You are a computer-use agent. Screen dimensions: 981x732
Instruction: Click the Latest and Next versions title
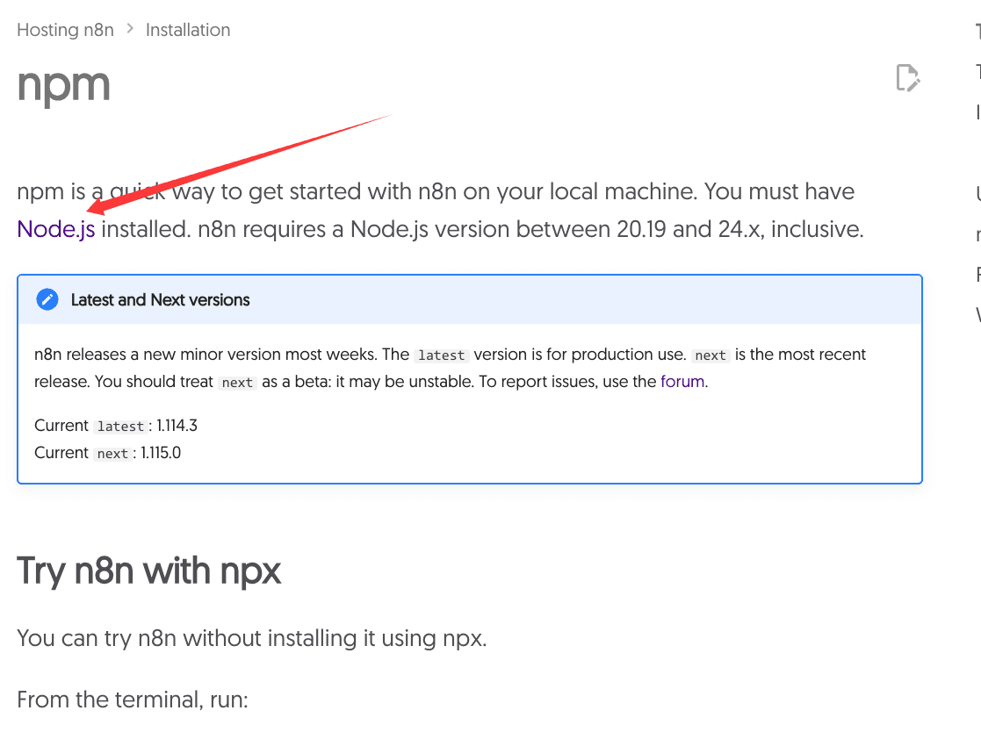coord(160,300)
